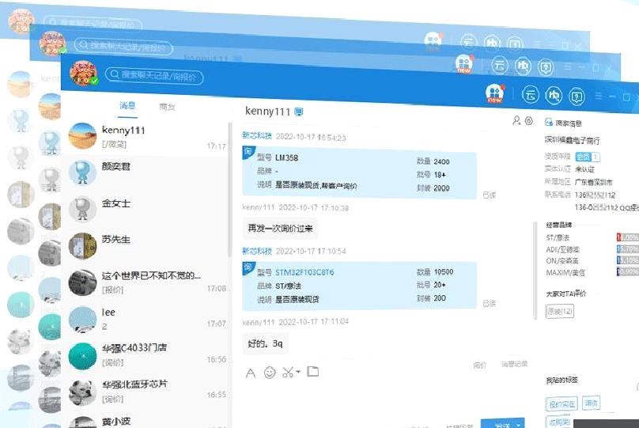Open the 云 cloud icon in front window
Viewport: 639px width, 428px height.
point(531,96)
